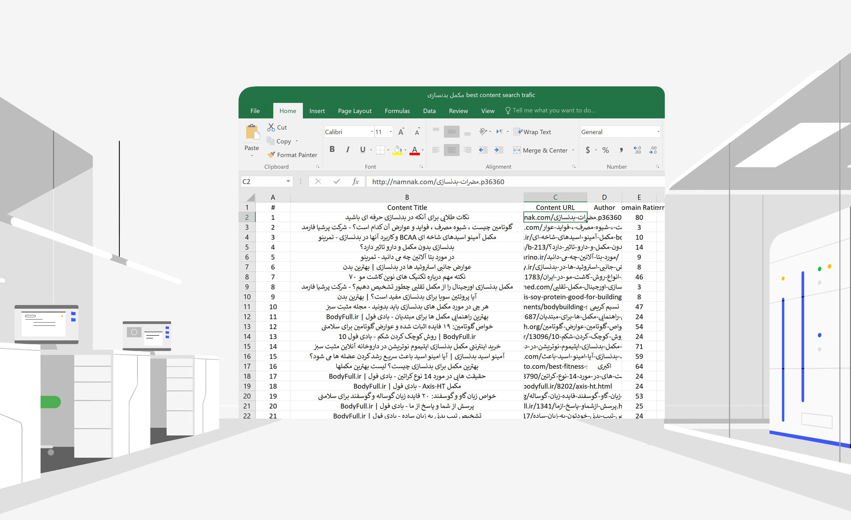The width and height of the screenshot is (851, 520).
Task: Click the Copy icon
Action: click(271, 141)
